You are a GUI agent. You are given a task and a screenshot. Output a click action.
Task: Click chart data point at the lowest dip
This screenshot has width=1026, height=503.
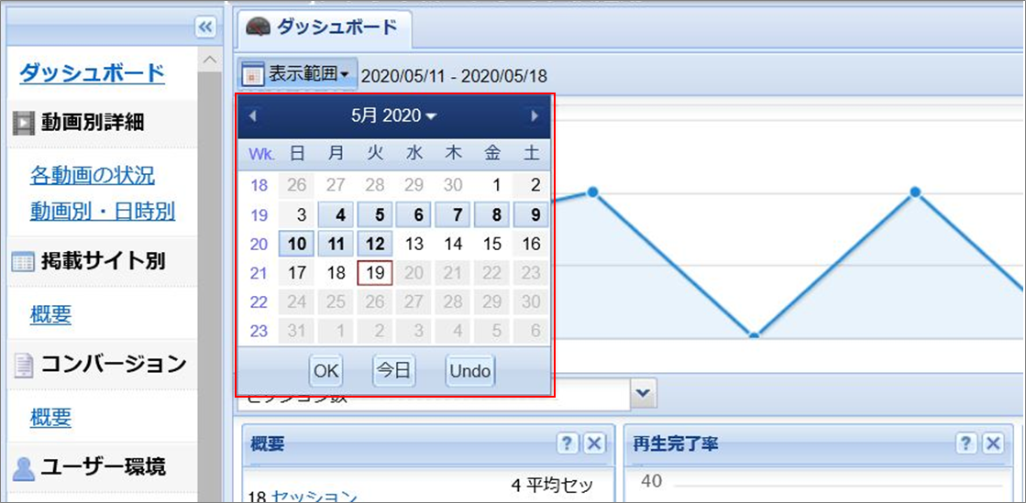(754, 336)
